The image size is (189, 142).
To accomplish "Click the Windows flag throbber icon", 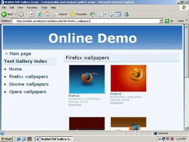I will tap(184, 7).
